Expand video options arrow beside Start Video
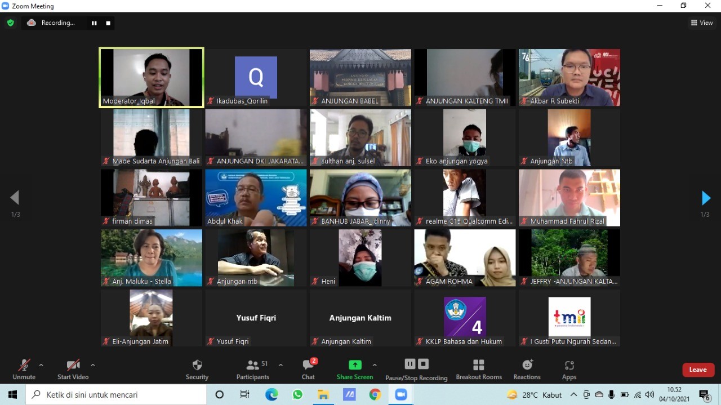The image size is (721, 405). tap(93, 365)
